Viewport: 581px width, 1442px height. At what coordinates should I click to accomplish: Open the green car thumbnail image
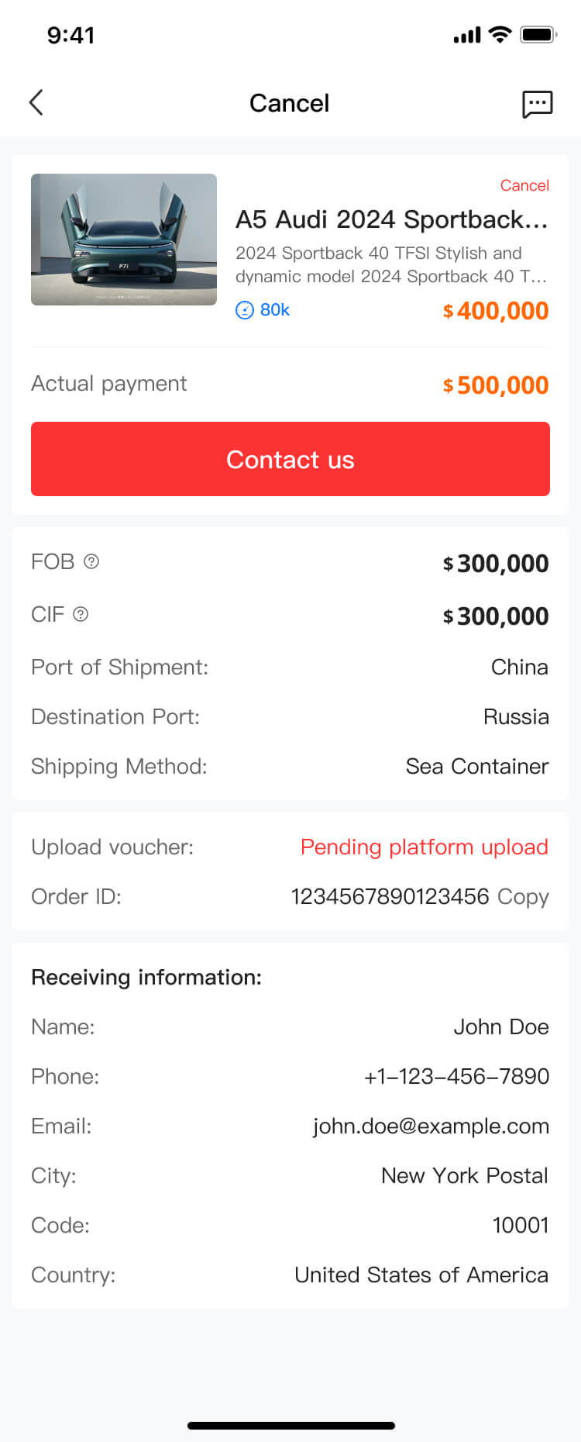pos(124,240)
